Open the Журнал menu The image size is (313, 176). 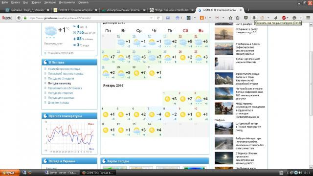point(36,2)
